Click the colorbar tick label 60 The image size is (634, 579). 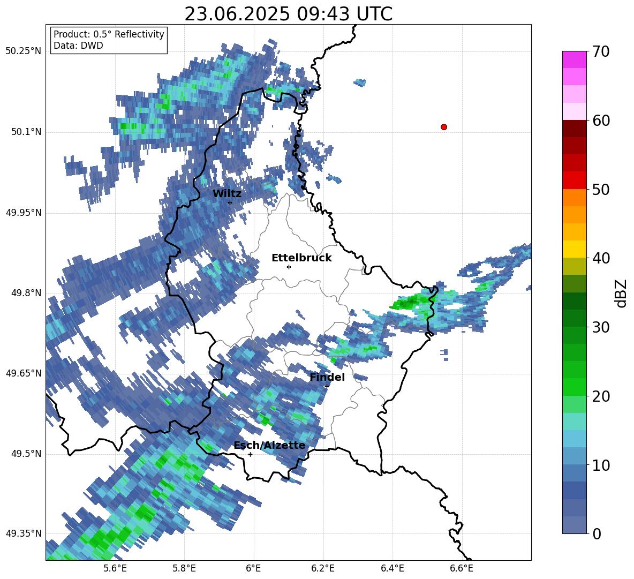601,121
